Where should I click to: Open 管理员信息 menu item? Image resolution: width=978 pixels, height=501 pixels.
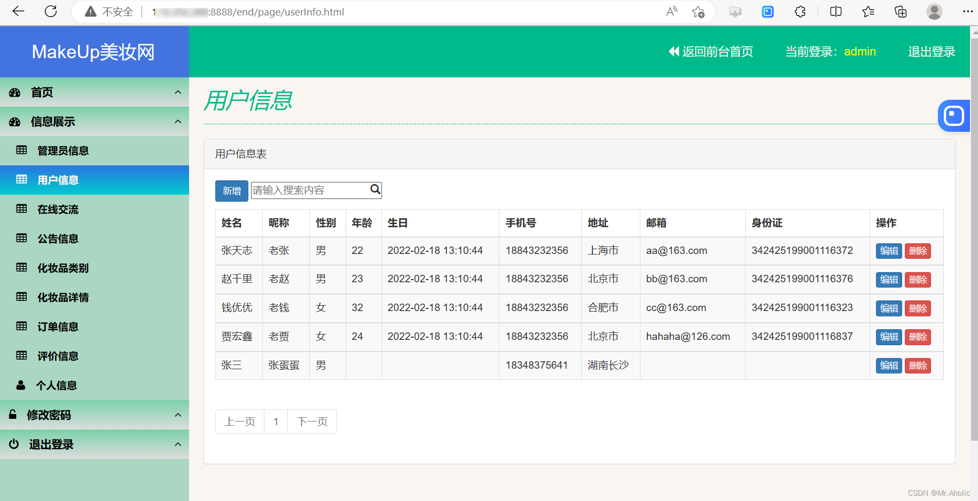click(95, 150)
